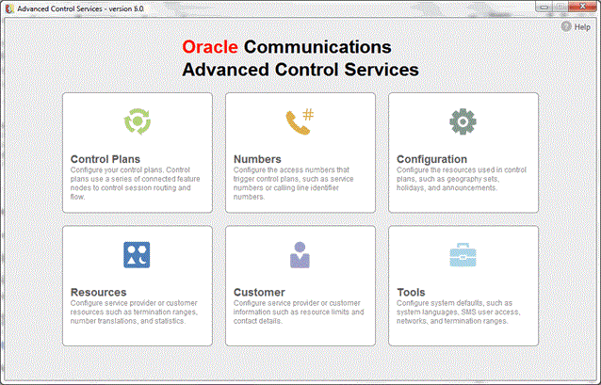Click the text 'number translations, and statistics'
Viewport: 601px width, 385px height.
[127, 321]
